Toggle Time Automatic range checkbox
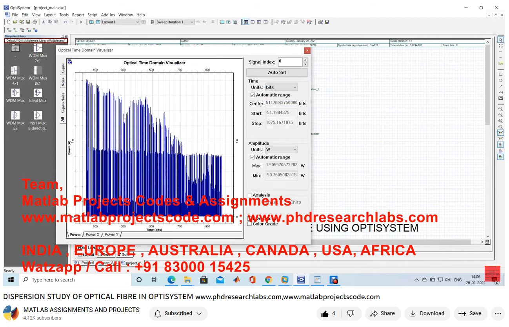This screenshot has height=327, width=509. point(253,95)
